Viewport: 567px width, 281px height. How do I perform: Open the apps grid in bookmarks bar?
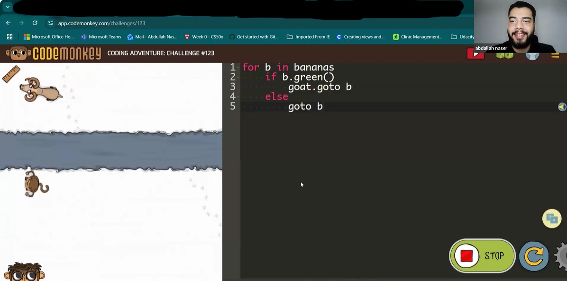tap(10, 37)
